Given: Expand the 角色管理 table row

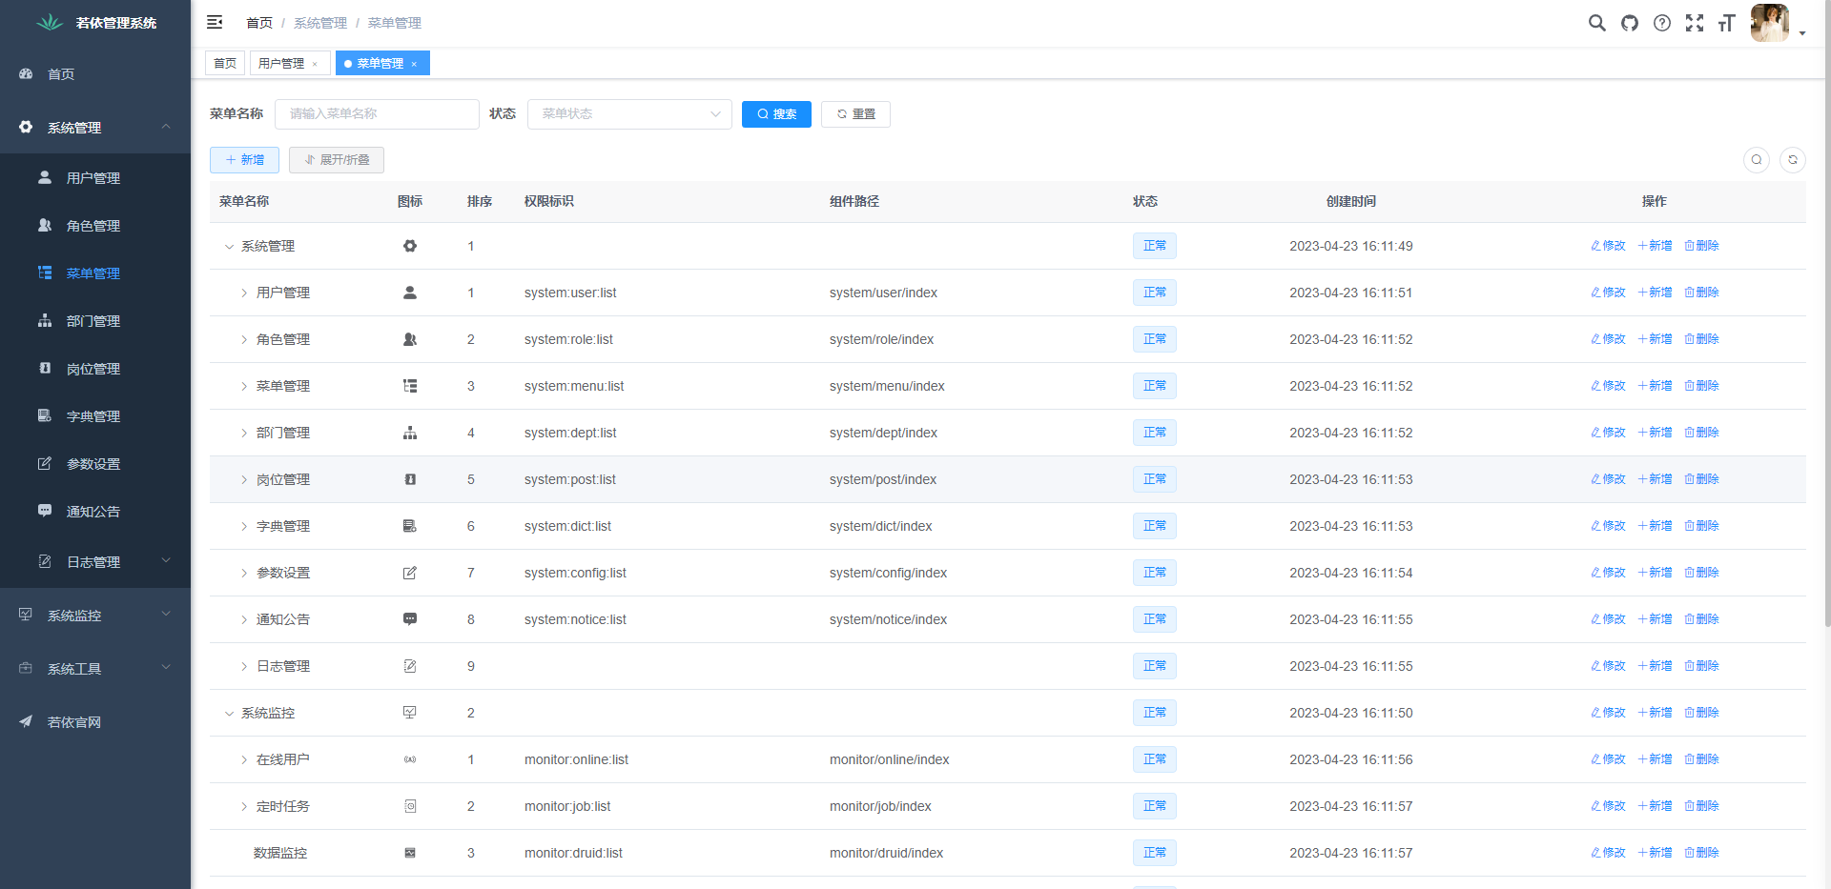Looking at the screenshot, I should 244,340.
